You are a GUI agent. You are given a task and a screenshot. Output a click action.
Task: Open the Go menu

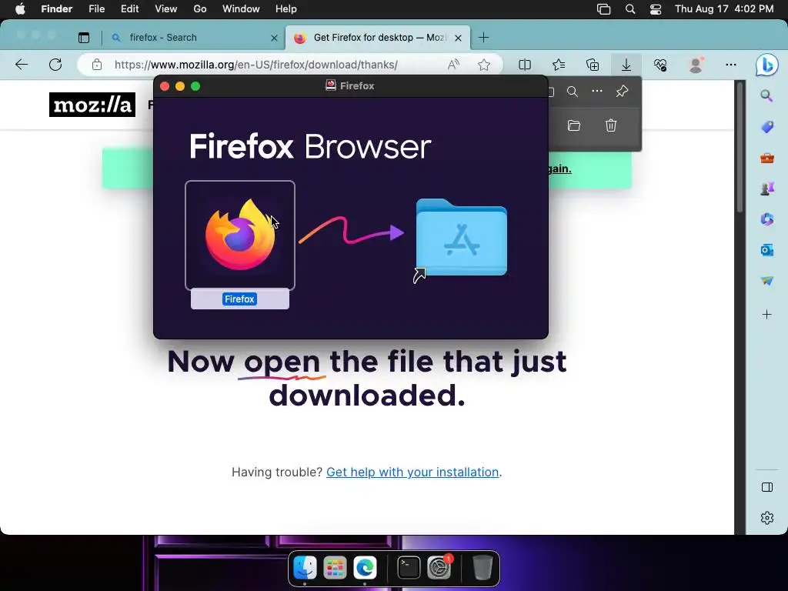click(x=200, y=9)
